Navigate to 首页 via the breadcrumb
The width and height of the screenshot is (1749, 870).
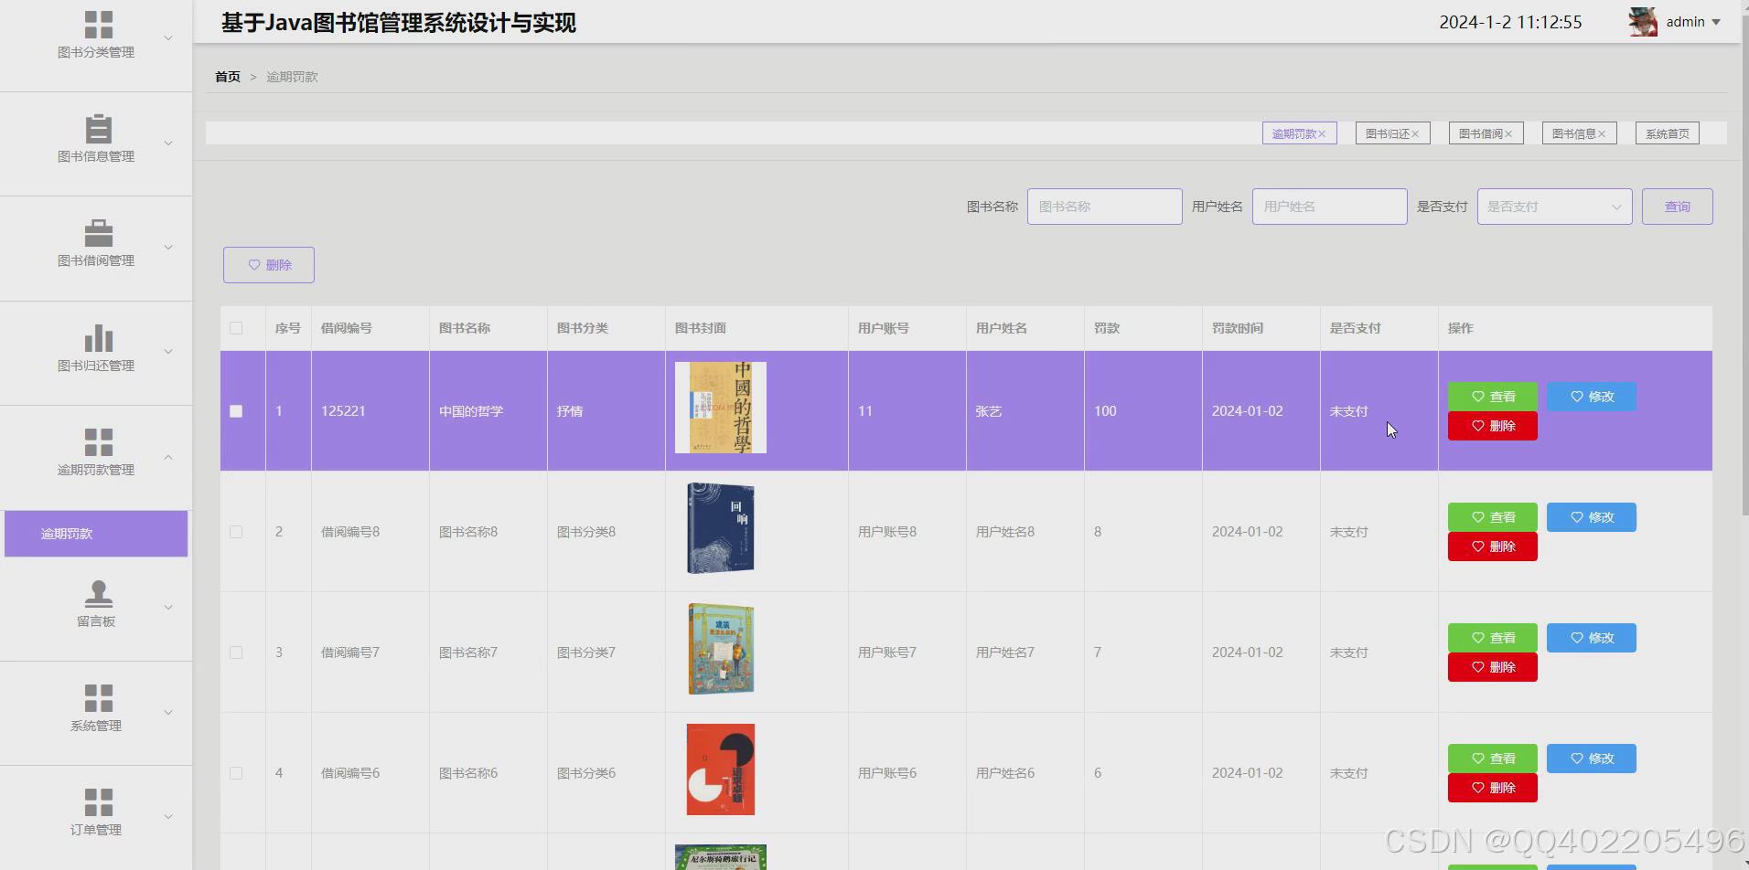click(x=228, y=77)
